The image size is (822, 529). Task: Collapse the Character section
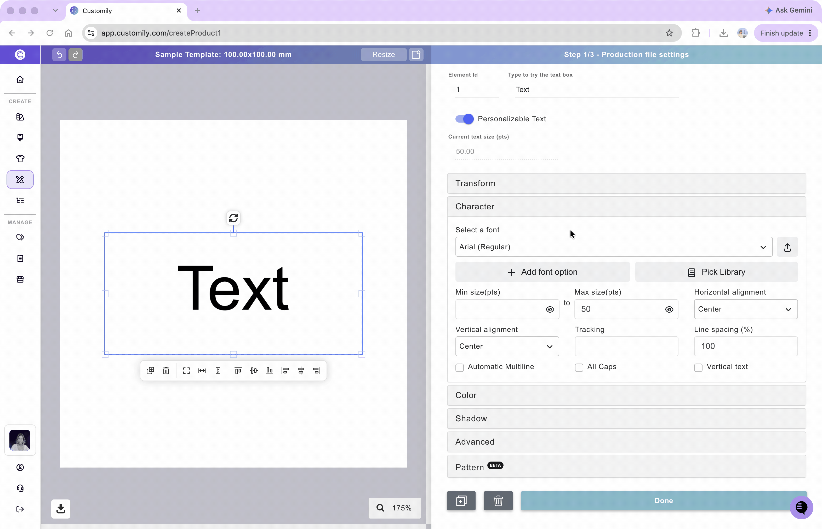(x=626, y=207)
